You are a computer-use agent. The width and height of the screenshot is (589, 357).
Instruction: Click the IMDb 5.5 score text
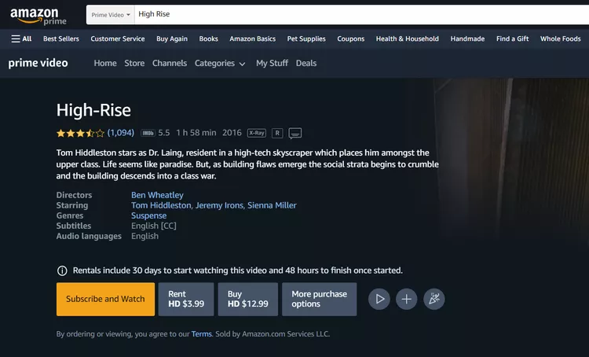click(x=164, y=133)
